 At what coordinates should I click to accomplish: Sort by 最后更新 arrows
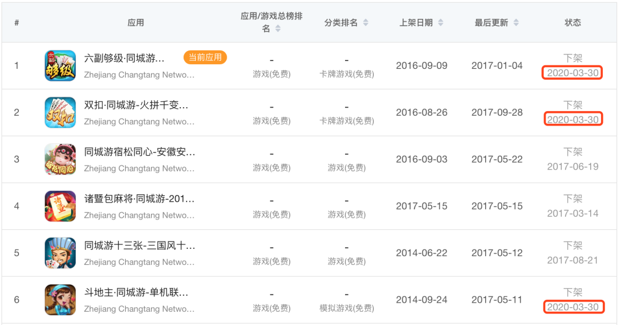pyautogui.click(x=516, y=22)
